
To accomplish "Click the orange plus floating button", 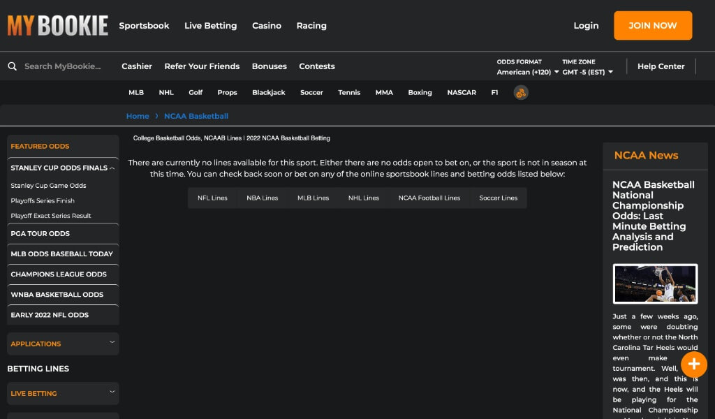I will pos(693,365).
